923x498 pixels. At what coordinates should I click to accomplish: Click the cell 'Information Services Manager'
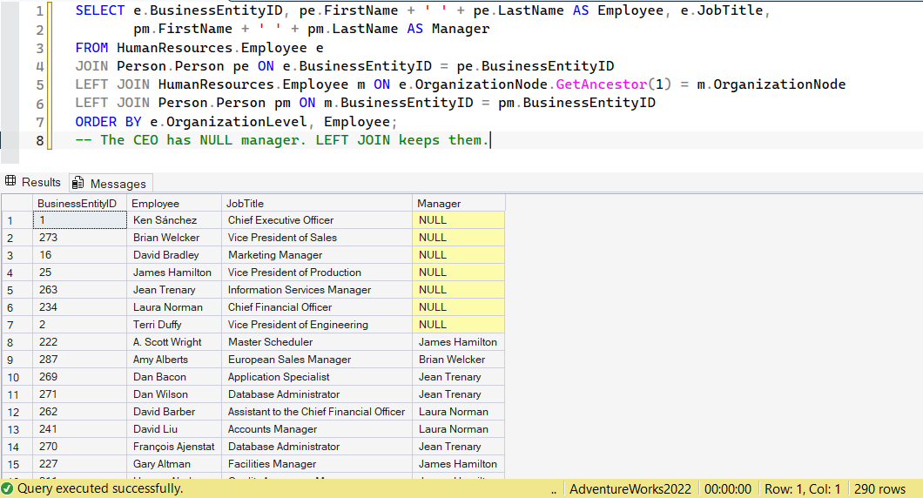317,290
